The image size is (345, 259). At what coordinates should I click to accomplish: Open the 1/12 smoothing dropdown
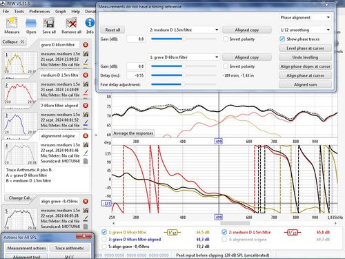305,30
